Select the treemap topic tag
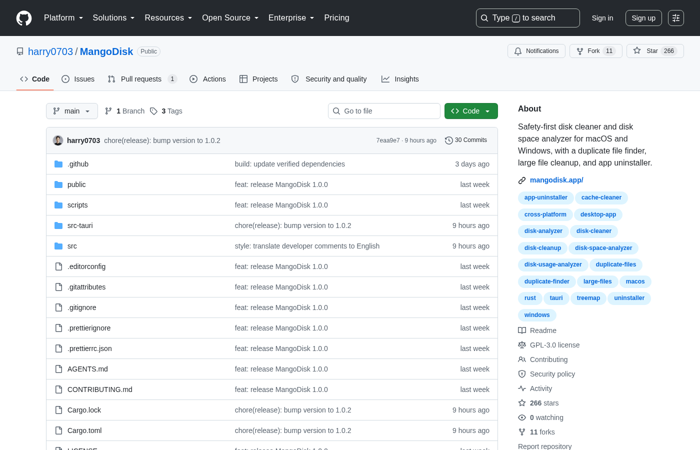This screenshot has height=450, width=700. [x=588, y=298]
